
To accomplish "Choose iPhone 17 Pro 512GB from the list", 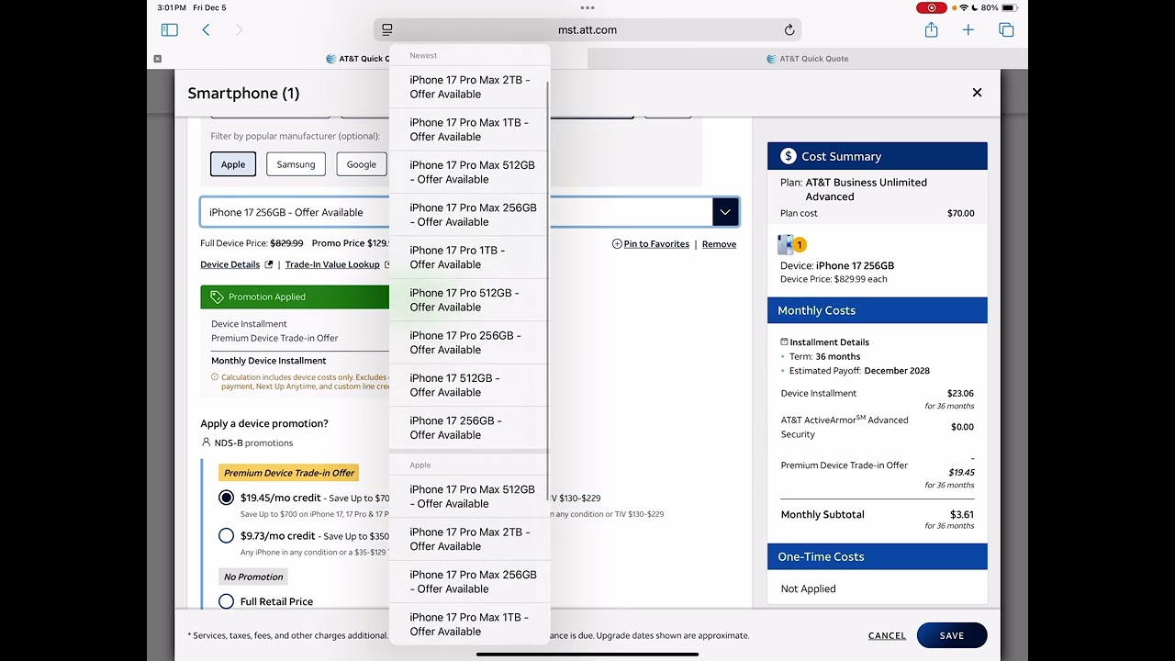I will point(469,300).
